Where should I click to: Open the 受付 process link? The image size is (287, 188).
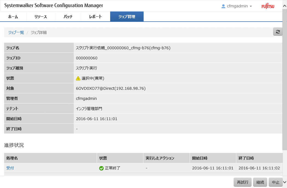click(10, 168)
